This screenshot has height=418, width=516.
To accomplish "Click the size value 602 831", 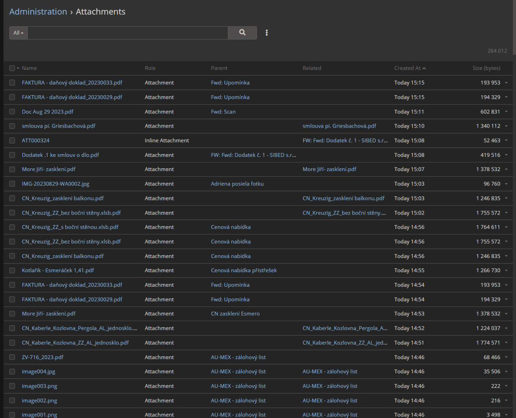I will coord(490,112).
